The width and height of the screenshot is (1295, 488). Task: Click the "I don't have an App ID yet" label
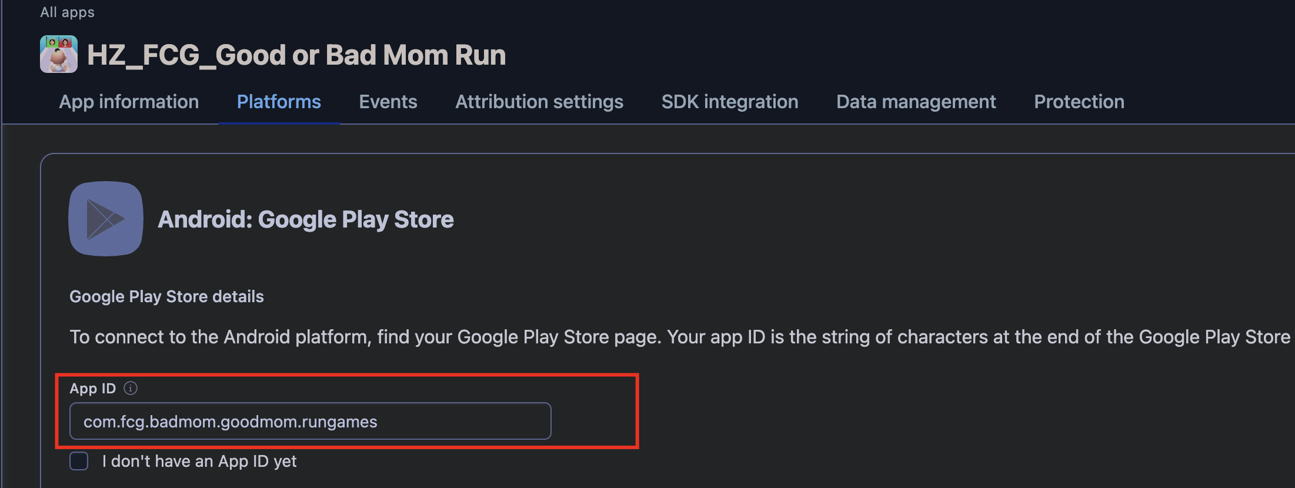pos(199,461)
